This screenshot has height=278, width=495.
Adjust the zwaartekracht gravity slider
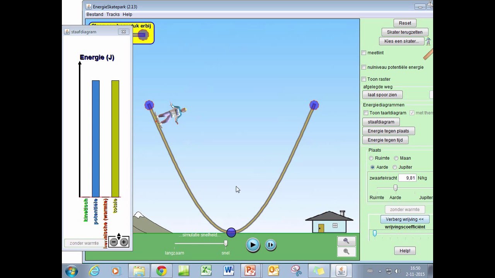click(x=395, y=188)
